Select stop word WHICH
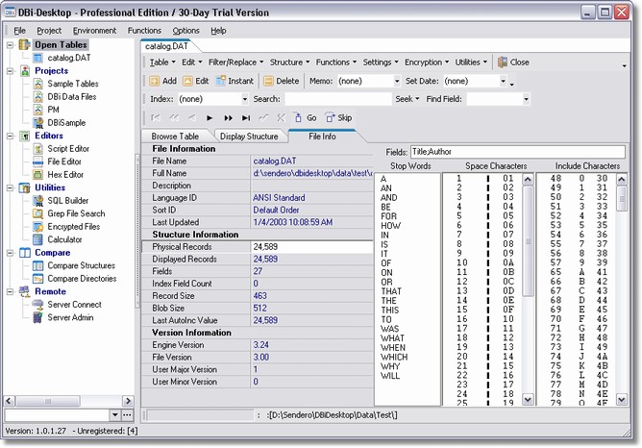 pyautogui.click(x=394, y=357)
